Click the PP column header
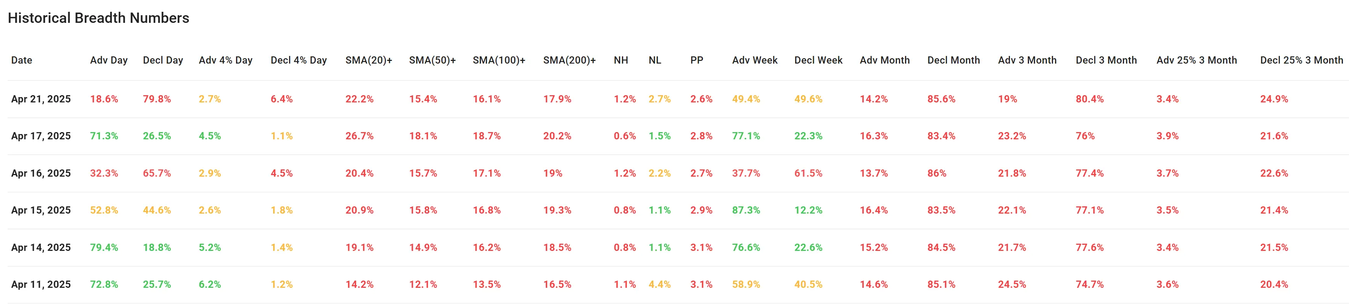 point(696,60)
